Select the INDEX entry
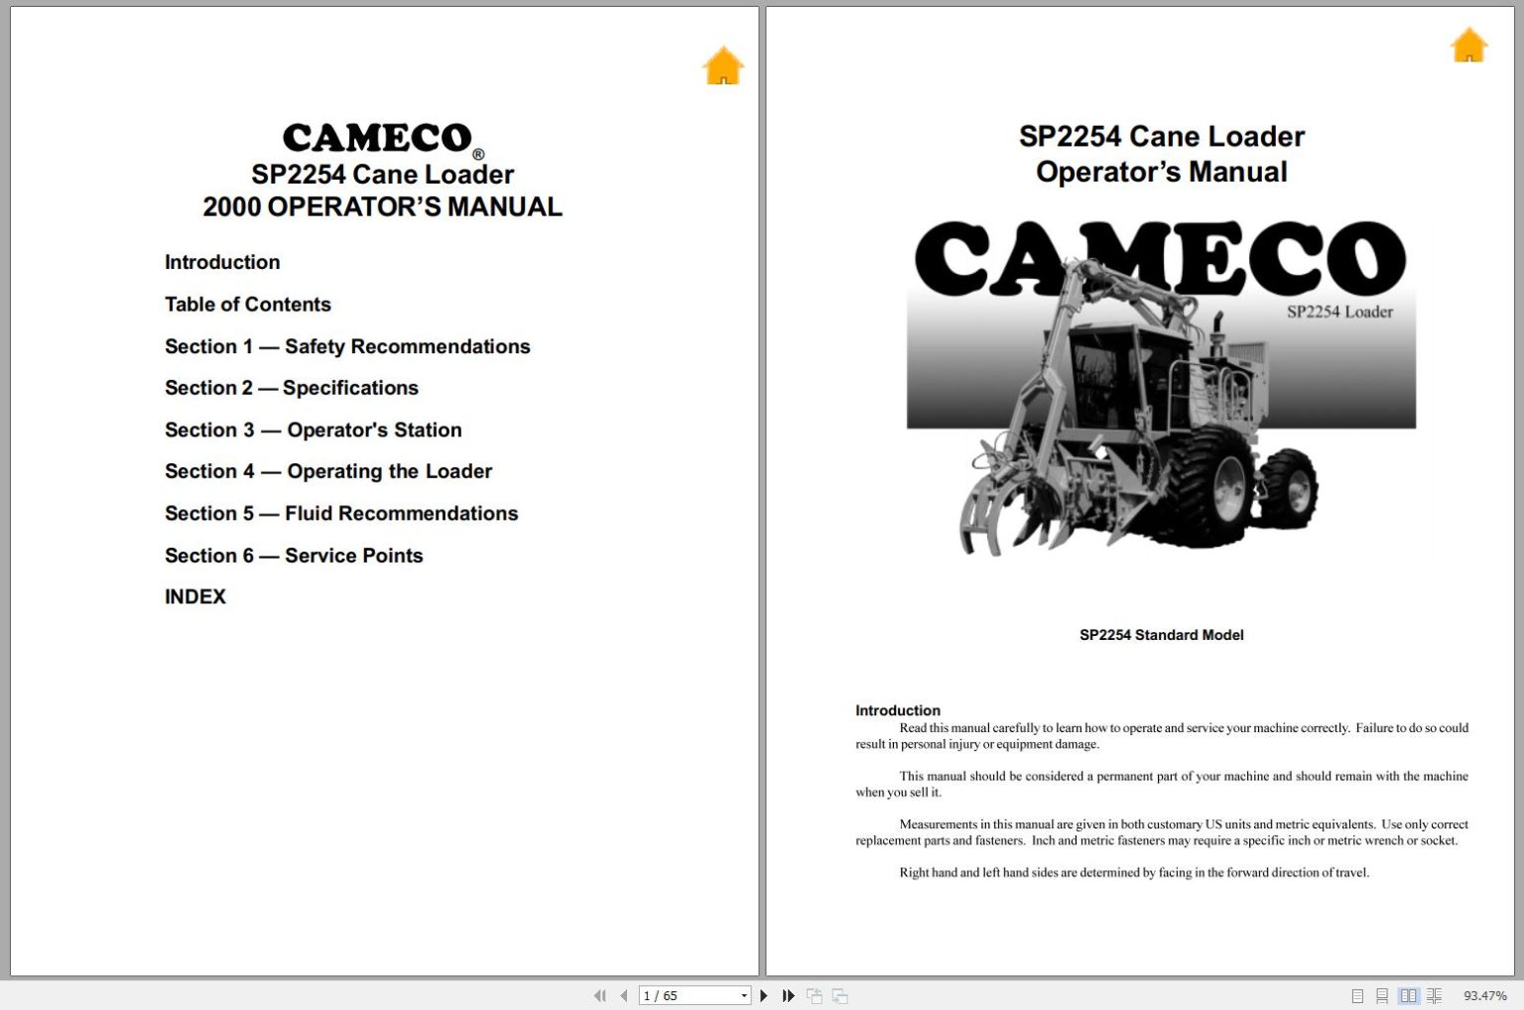Screen dimensions: 1524x1010 [194, 596]
